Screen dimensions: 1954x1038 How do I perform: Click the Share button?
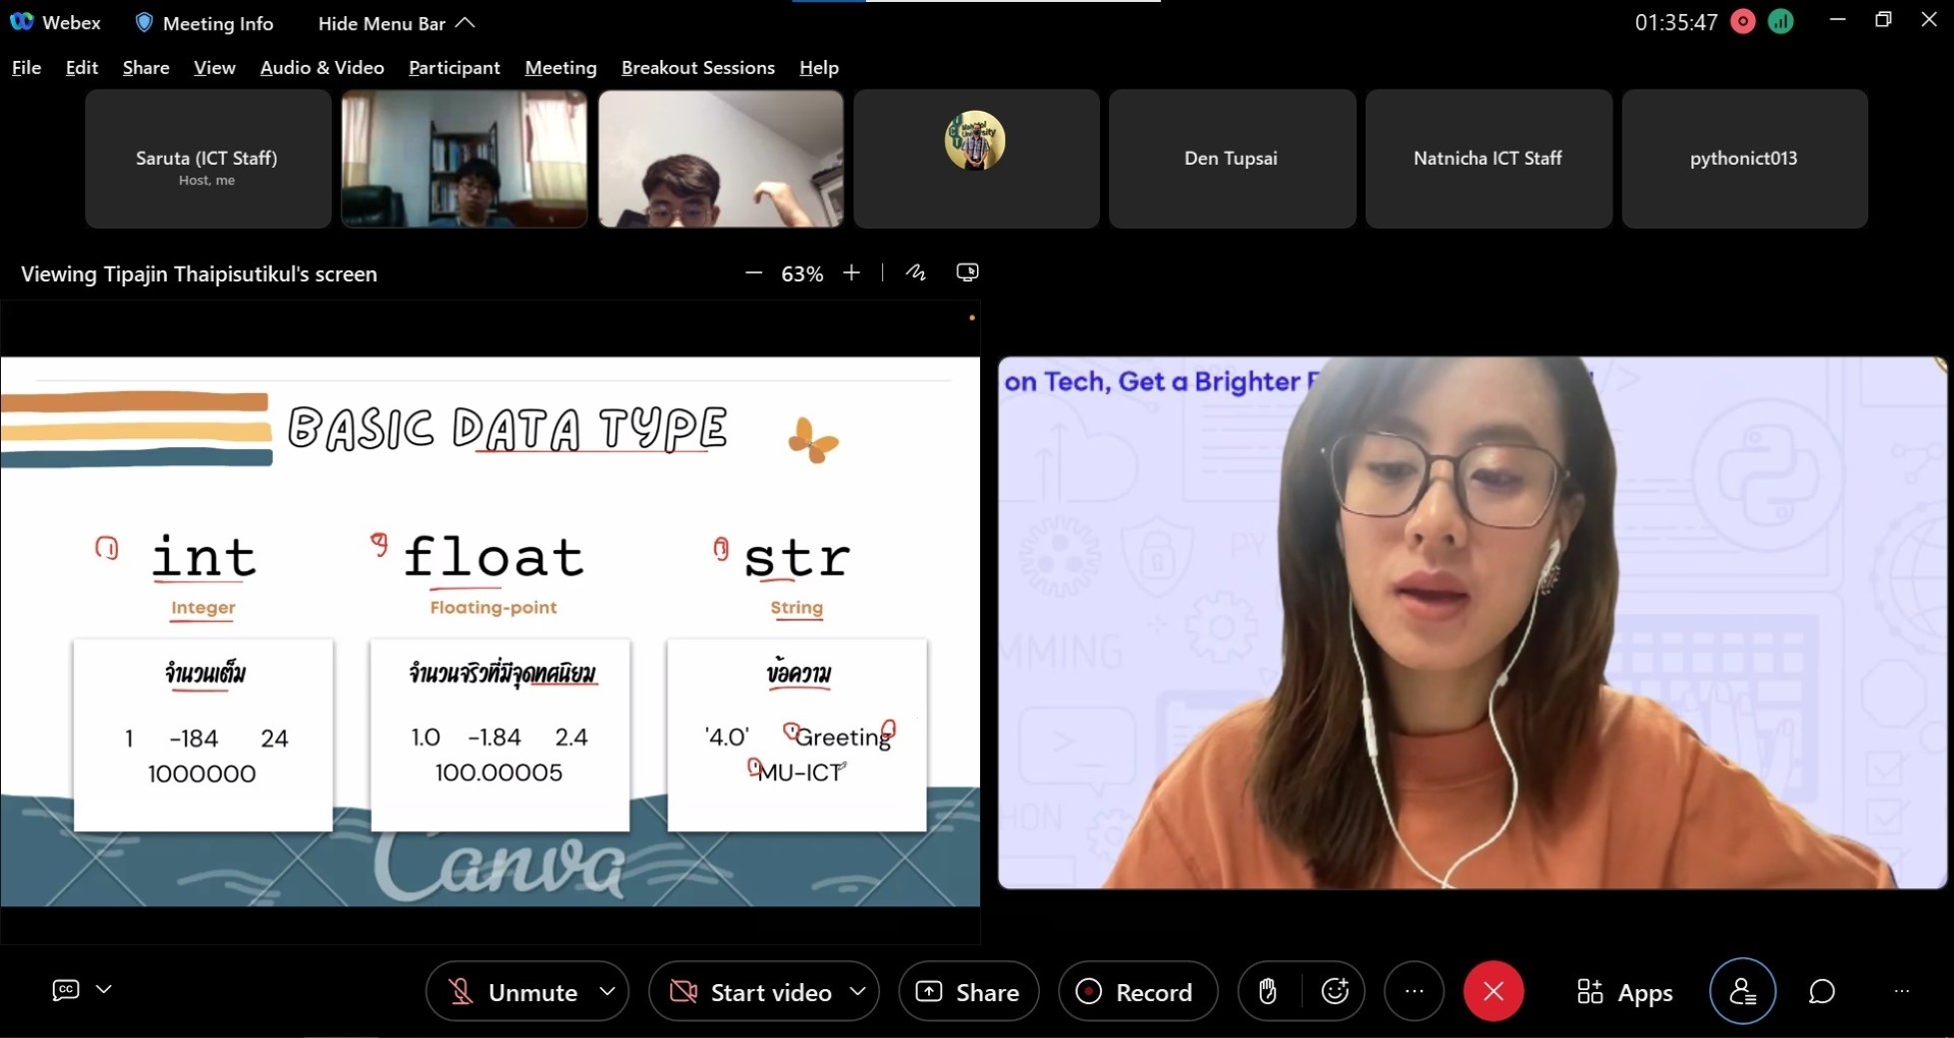[x=968, y=991]
